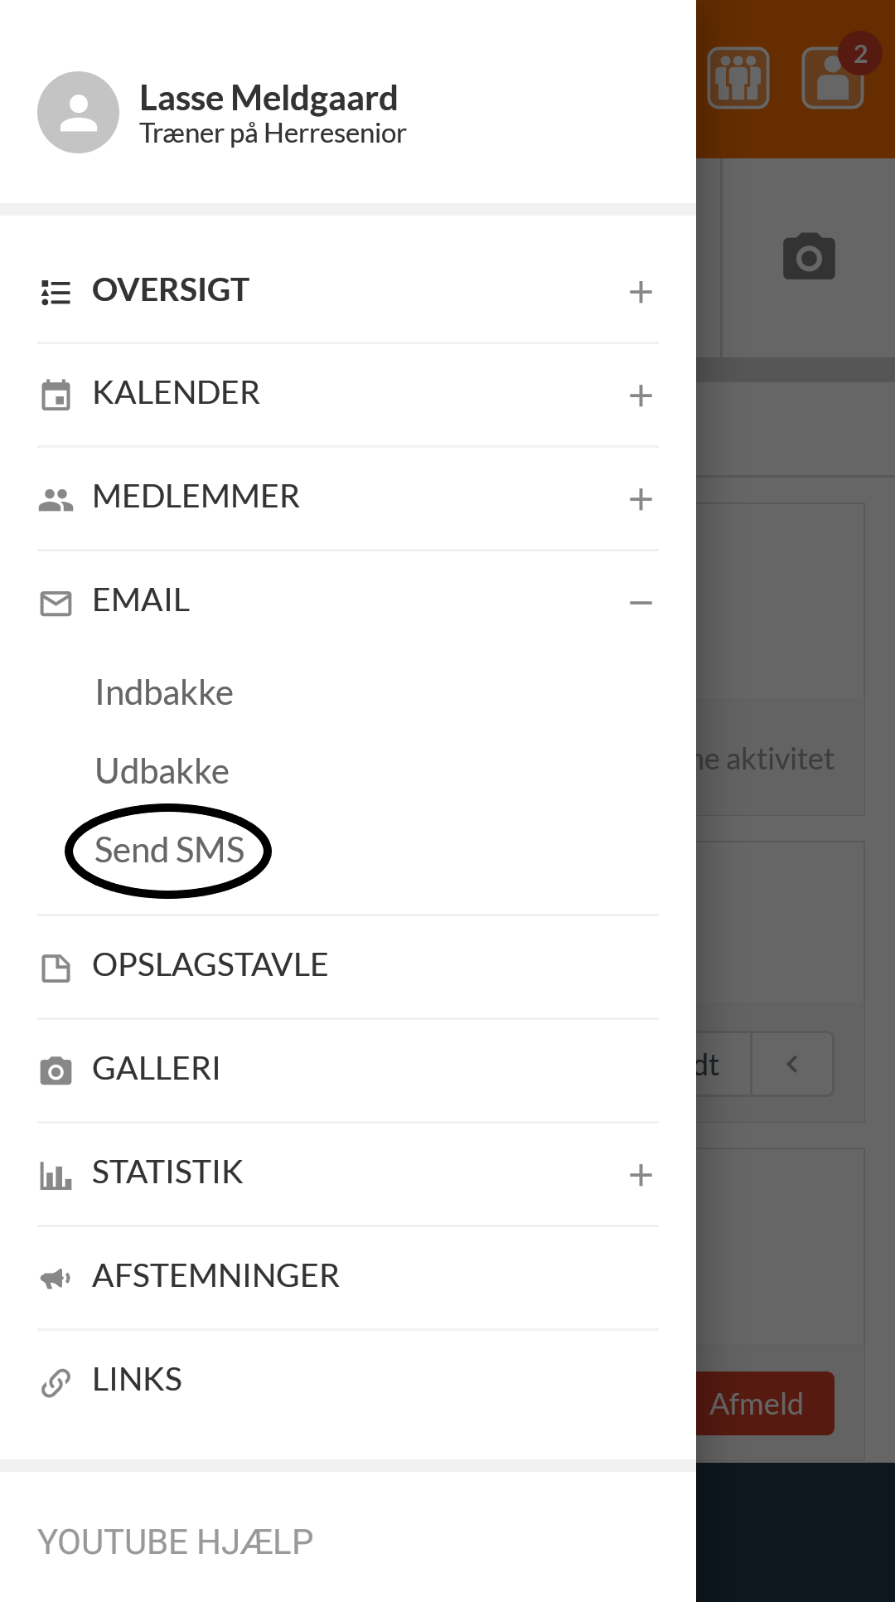895x1602 pixels.
Task: Tap the camera icon on the dimmed page
Action: coord(809,256)
